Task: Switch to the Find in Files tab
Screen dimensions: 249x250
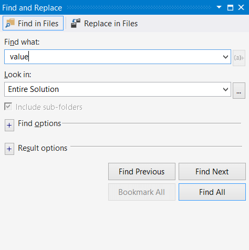Action: point(33,23)
